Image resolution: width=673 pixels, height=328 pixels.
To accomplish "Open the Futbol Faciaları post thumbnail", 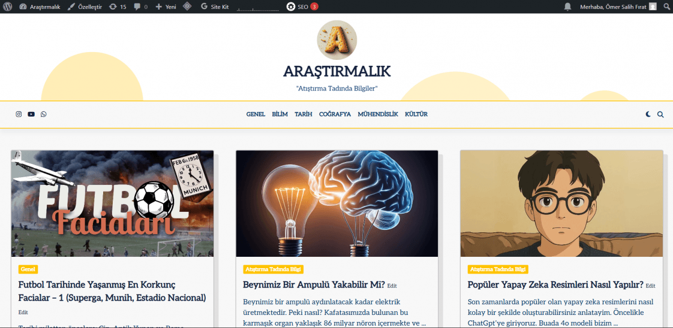I will click(x=112, y=204).
